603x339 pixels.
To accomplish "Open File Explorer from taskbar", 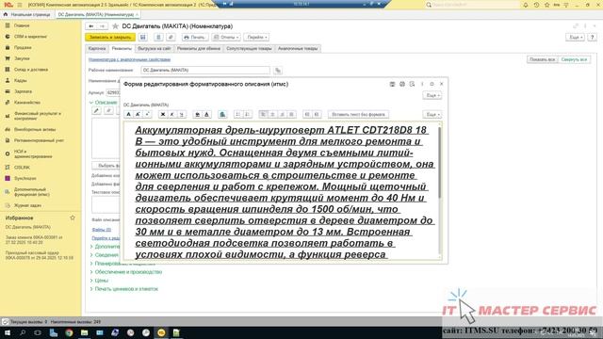I will point(84,332).
